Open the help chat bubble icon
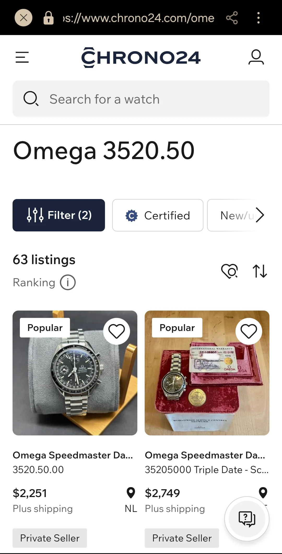This screenshot has height=554, width=282. tap(247, 519)
